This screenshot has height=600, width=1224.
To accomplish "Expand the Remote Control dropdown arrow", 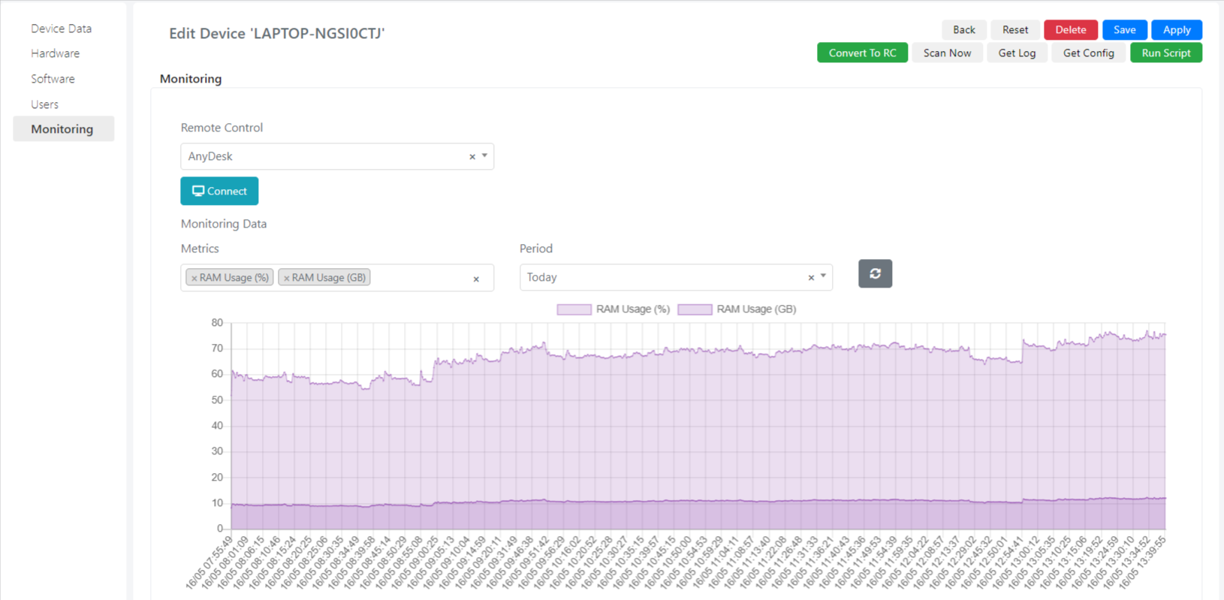I will point(484,156).
